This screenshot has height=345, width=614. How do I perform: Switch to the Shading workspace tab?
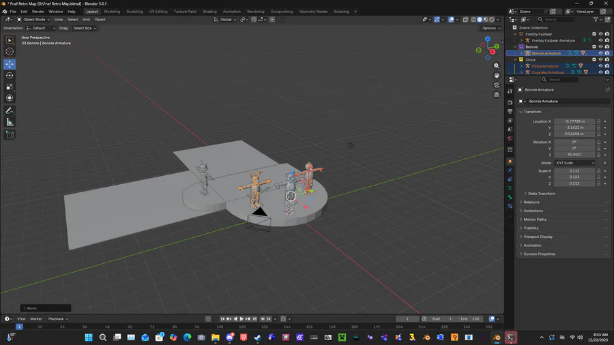tap(209, 12)
